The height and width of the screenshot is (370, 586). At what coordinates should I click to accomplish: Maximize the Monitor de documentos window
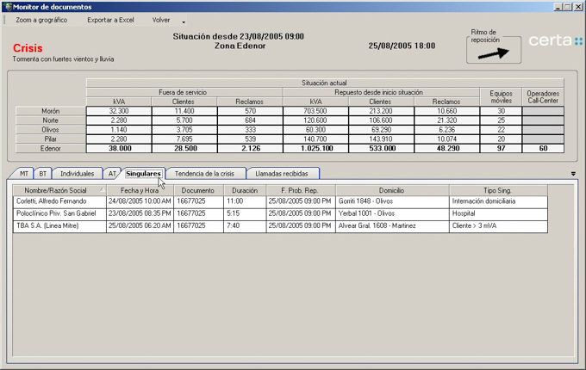567,6
